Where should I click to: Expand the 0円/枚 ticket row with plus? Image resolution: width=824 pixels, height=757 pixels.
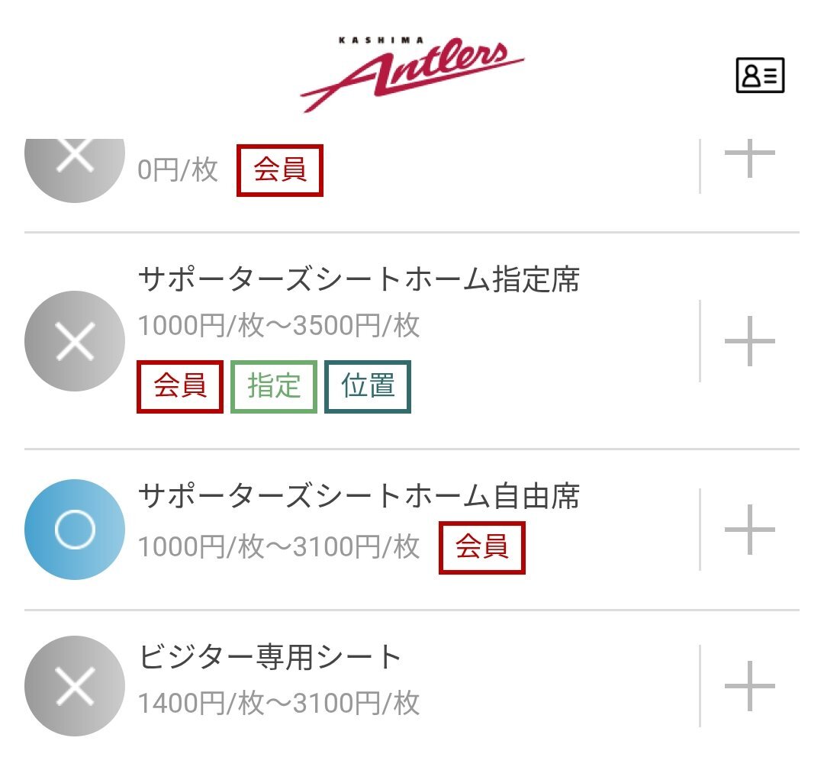750,156
